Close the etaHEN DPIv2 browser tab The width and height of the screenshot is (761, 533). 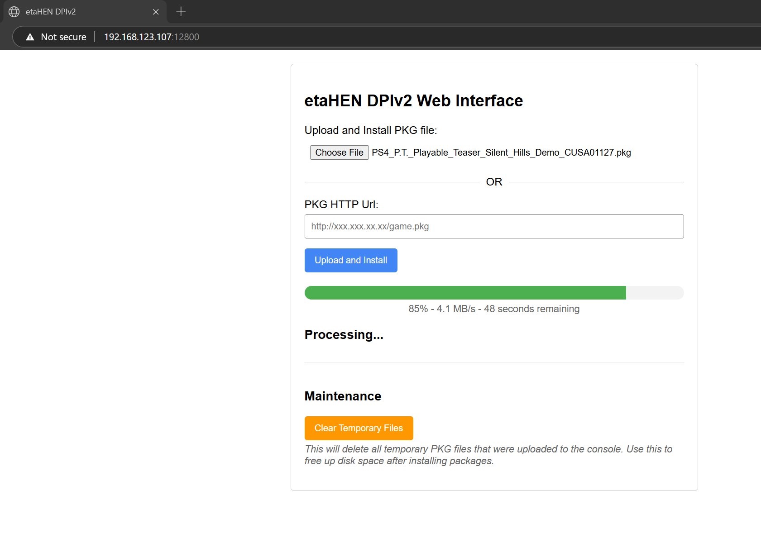click(156, 12)
